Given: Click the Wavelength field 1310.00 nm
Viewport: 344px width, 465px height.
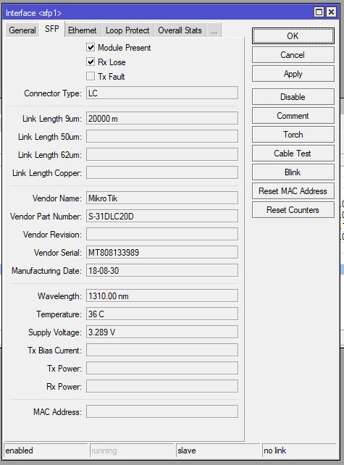Looking at the screenshot, I should click(162, 296).
